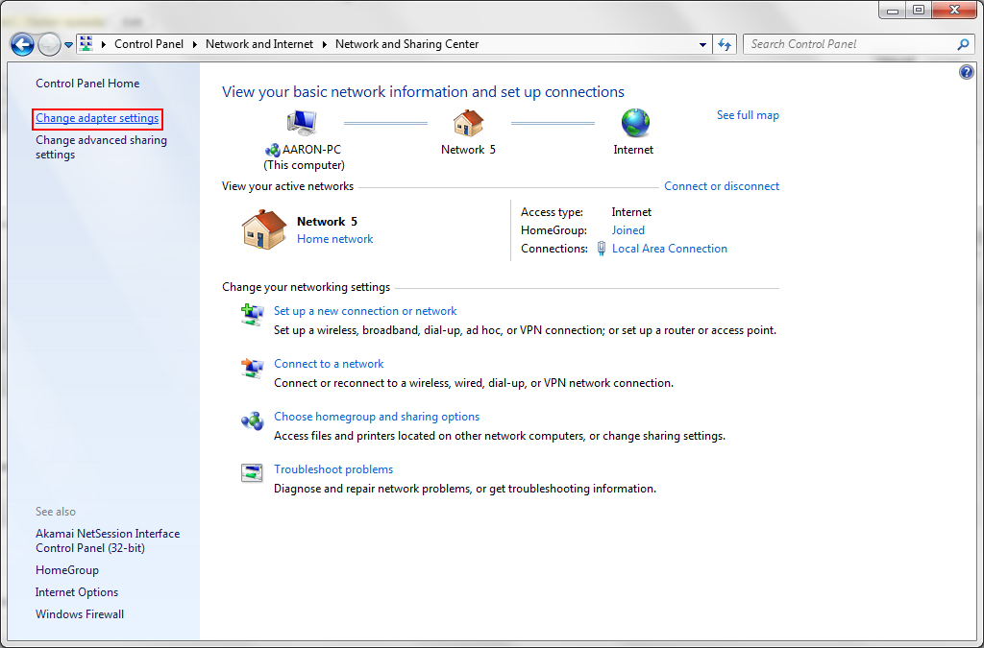The height and width of the screenshot is (648, 984).
Task: Click See full map
Action: [748, 114]
